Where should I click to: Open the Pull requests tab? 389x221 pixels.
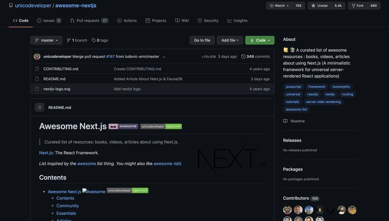tap(89, 20)
